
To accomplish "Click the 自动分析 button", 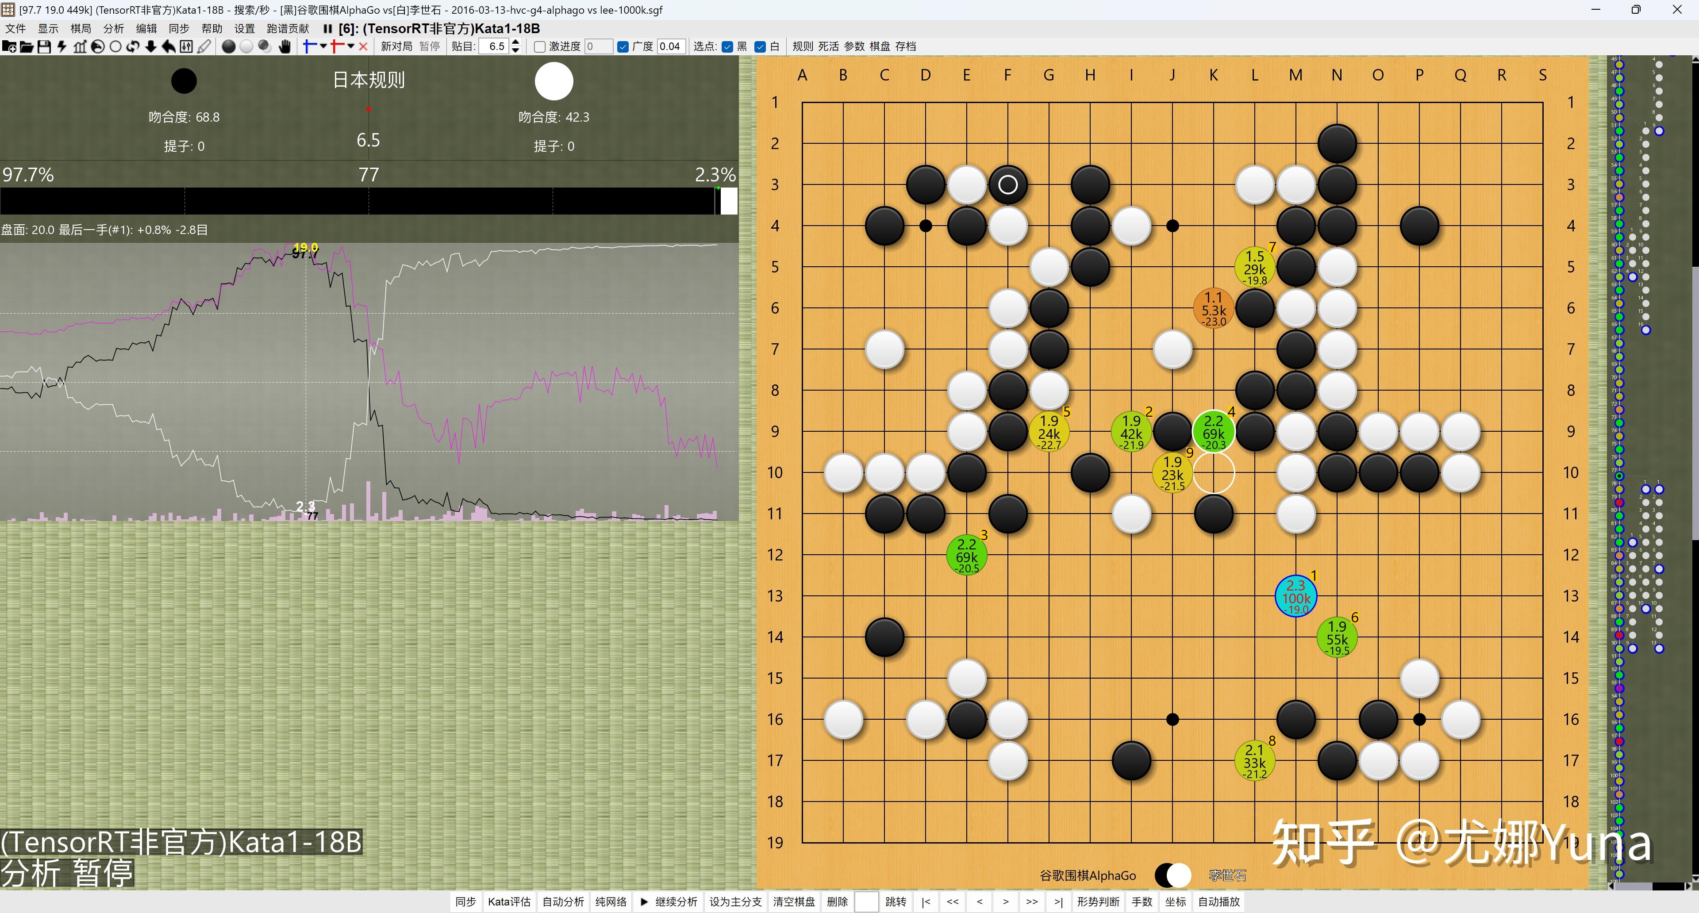I will 563,901.
